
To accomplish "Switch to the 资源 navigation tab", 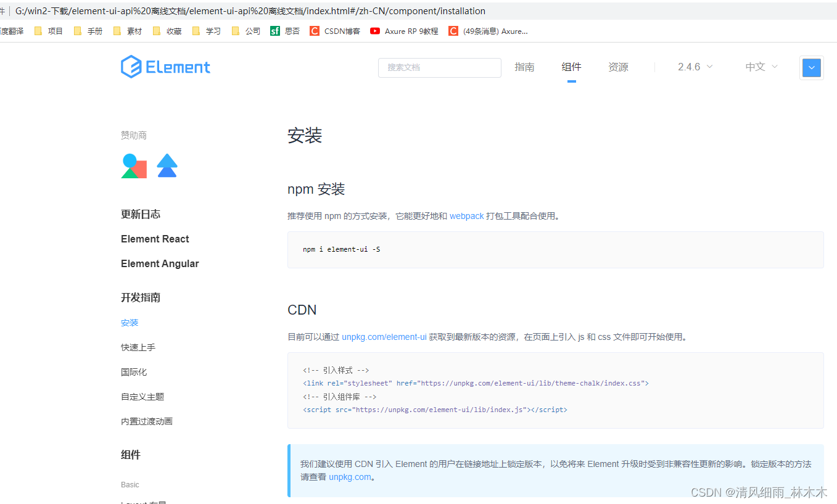I will pyautogui.click(x=618, y=67).
